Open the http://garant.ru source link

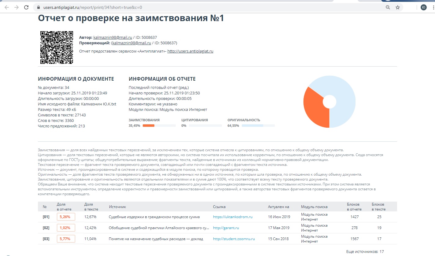point(226,228)
